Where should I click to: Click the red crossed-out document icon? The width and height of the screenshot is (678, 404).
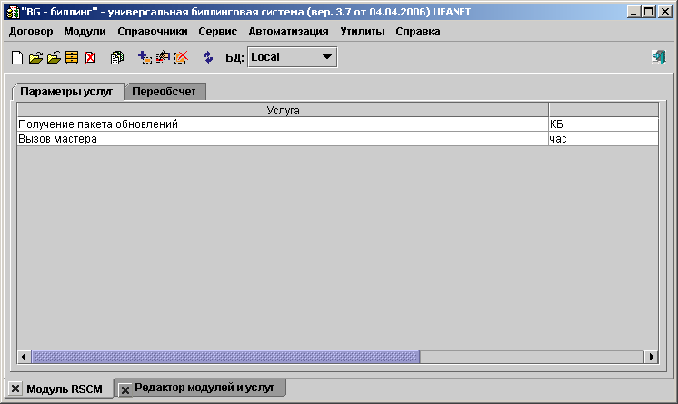click(x=89, y=57)
